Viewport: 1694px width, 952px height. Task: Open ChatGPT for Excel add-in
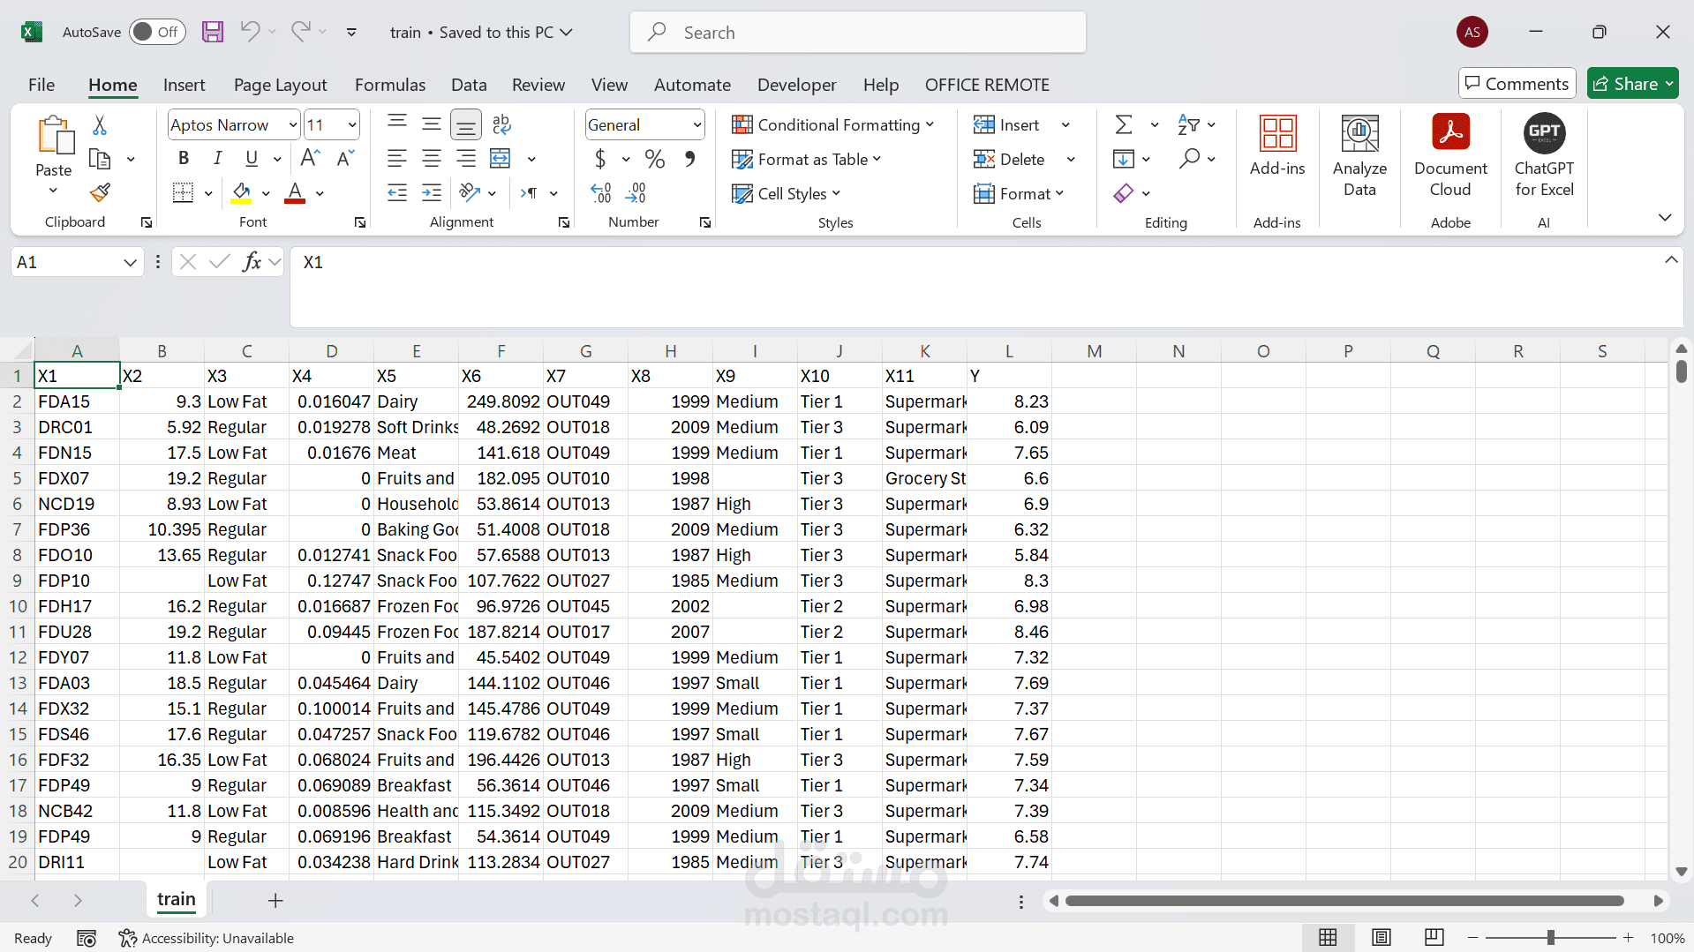pyautogui.click(x=1543, y=134)
